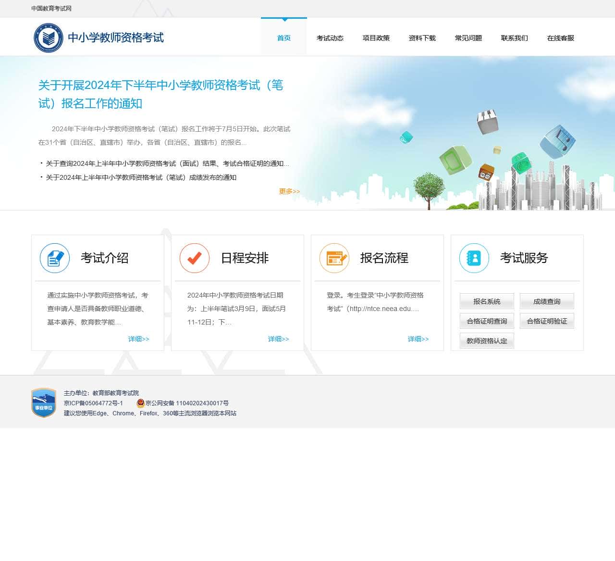Switch to the 常见问题 section
615x561 pixels.
(468, 38)
